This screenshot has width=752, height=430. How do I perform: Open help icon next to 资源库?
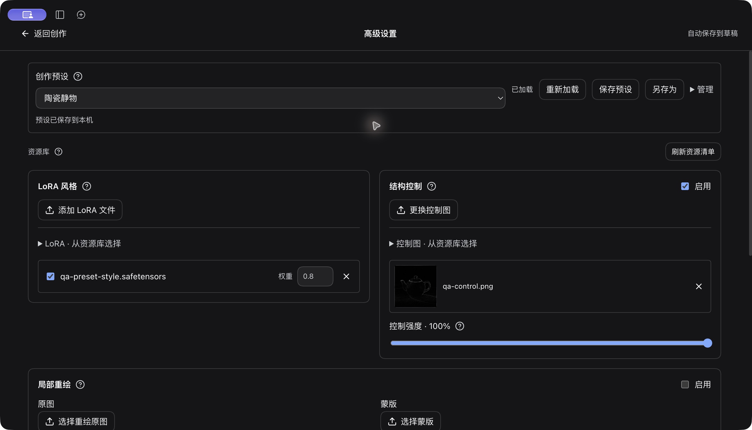(x=58, y=152)
